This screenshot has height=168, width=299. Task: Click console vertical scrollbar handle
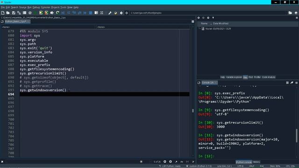(x=297, y=136)
